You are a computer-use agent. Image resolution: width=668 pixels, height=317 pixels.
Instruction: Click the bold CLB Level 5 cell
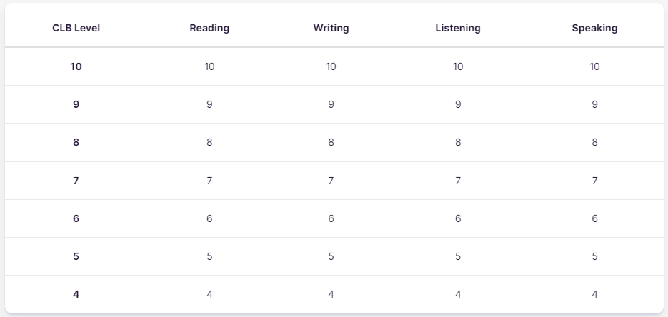76,256
